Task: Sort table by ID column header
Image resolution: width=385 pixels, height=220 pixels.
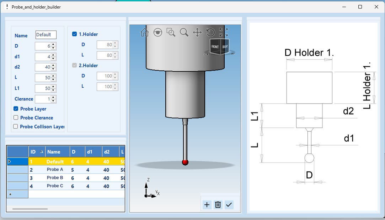Action: coord(37,152)
